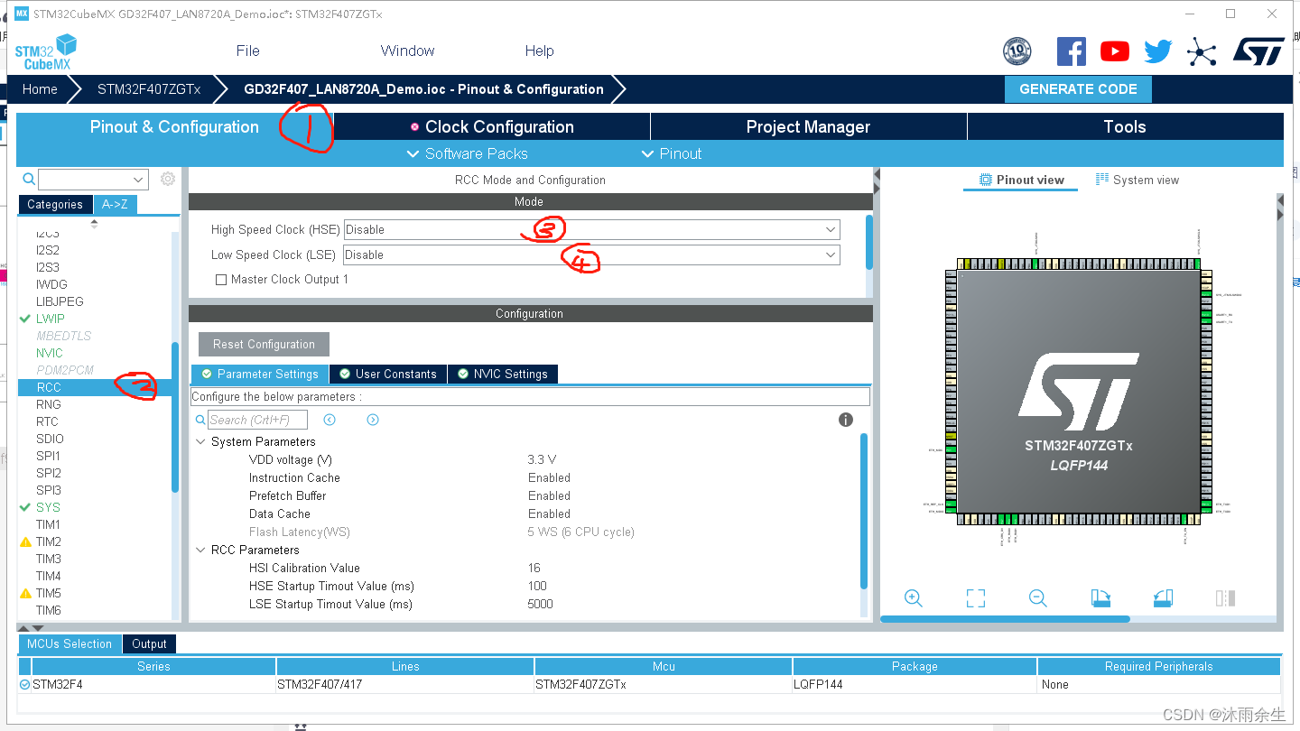Go to next parameter search result

point(373,420)
